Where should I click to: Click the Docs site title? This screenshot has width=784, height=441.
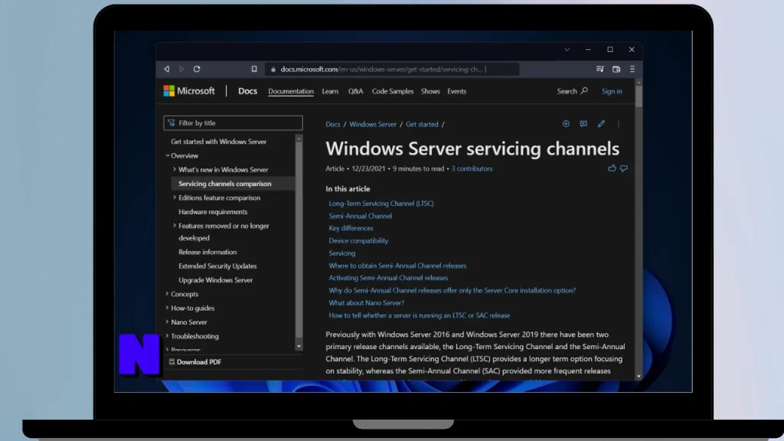[247, 90]
